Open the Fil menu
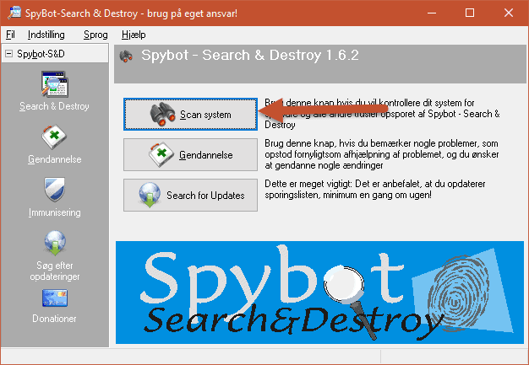 [x=10, y=35]
